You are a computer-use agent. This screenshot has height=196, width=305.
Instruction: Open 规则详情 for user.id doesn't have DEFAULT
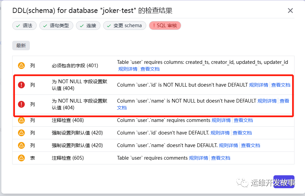tap(220, 133)
